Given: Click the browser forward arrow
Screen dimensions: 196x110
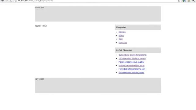Looking at the screenshot, I should (7, 1).
